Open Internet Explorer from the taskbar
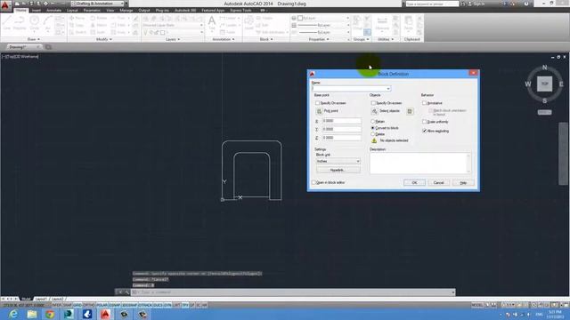The width and height of the screenshot is (570, 320). point(13,314)
